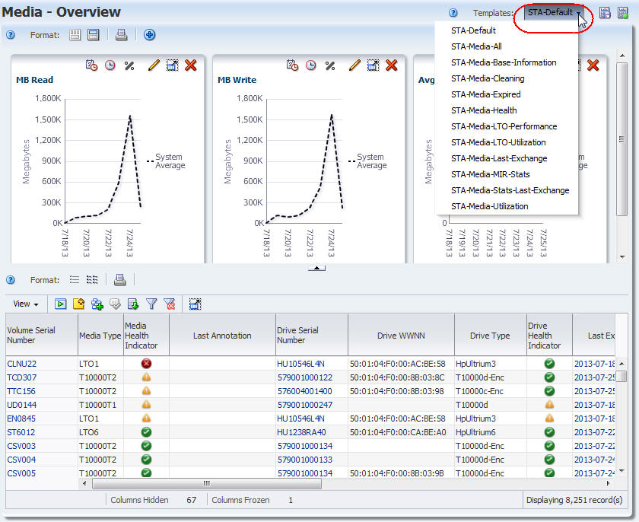Click clock icon on MB Write graph
The image size is (639, 522).
click(311, 65)
